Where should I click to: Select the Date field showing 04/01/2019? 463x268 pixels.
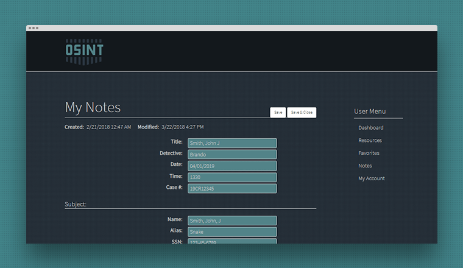[x=231, y=166]
